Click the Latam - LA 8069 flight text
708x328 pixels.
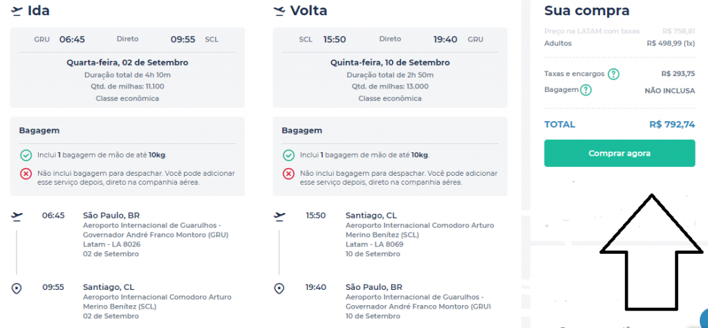(x=374, y=244)
